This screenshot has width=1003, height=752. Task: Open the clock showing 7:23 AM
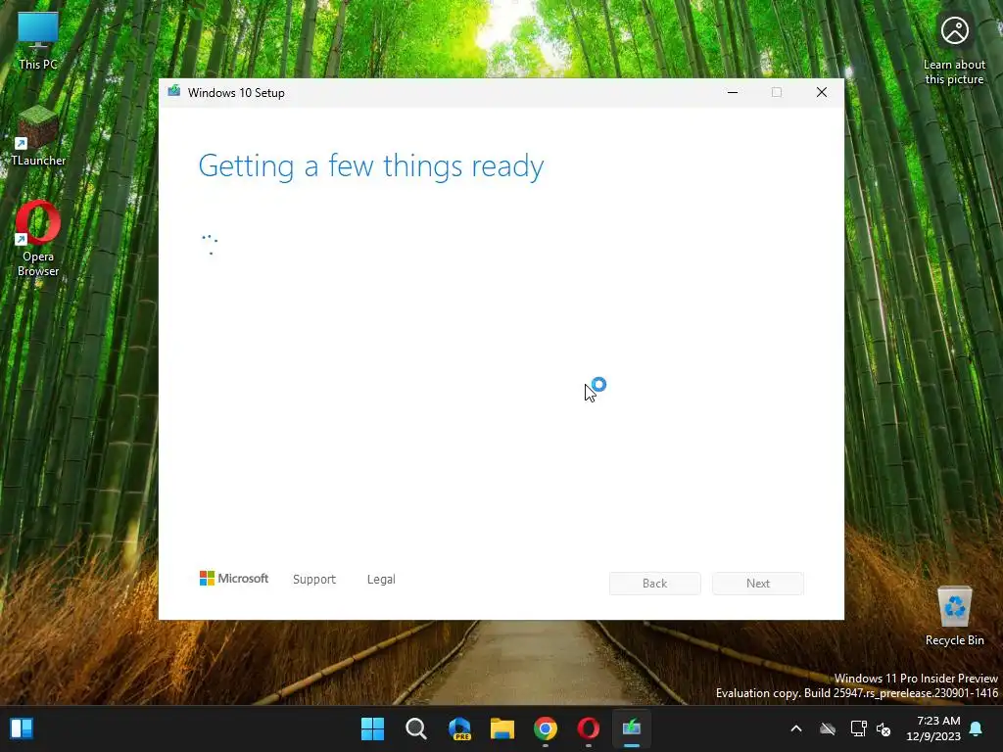pyautogui.click(x=933, y=728)
